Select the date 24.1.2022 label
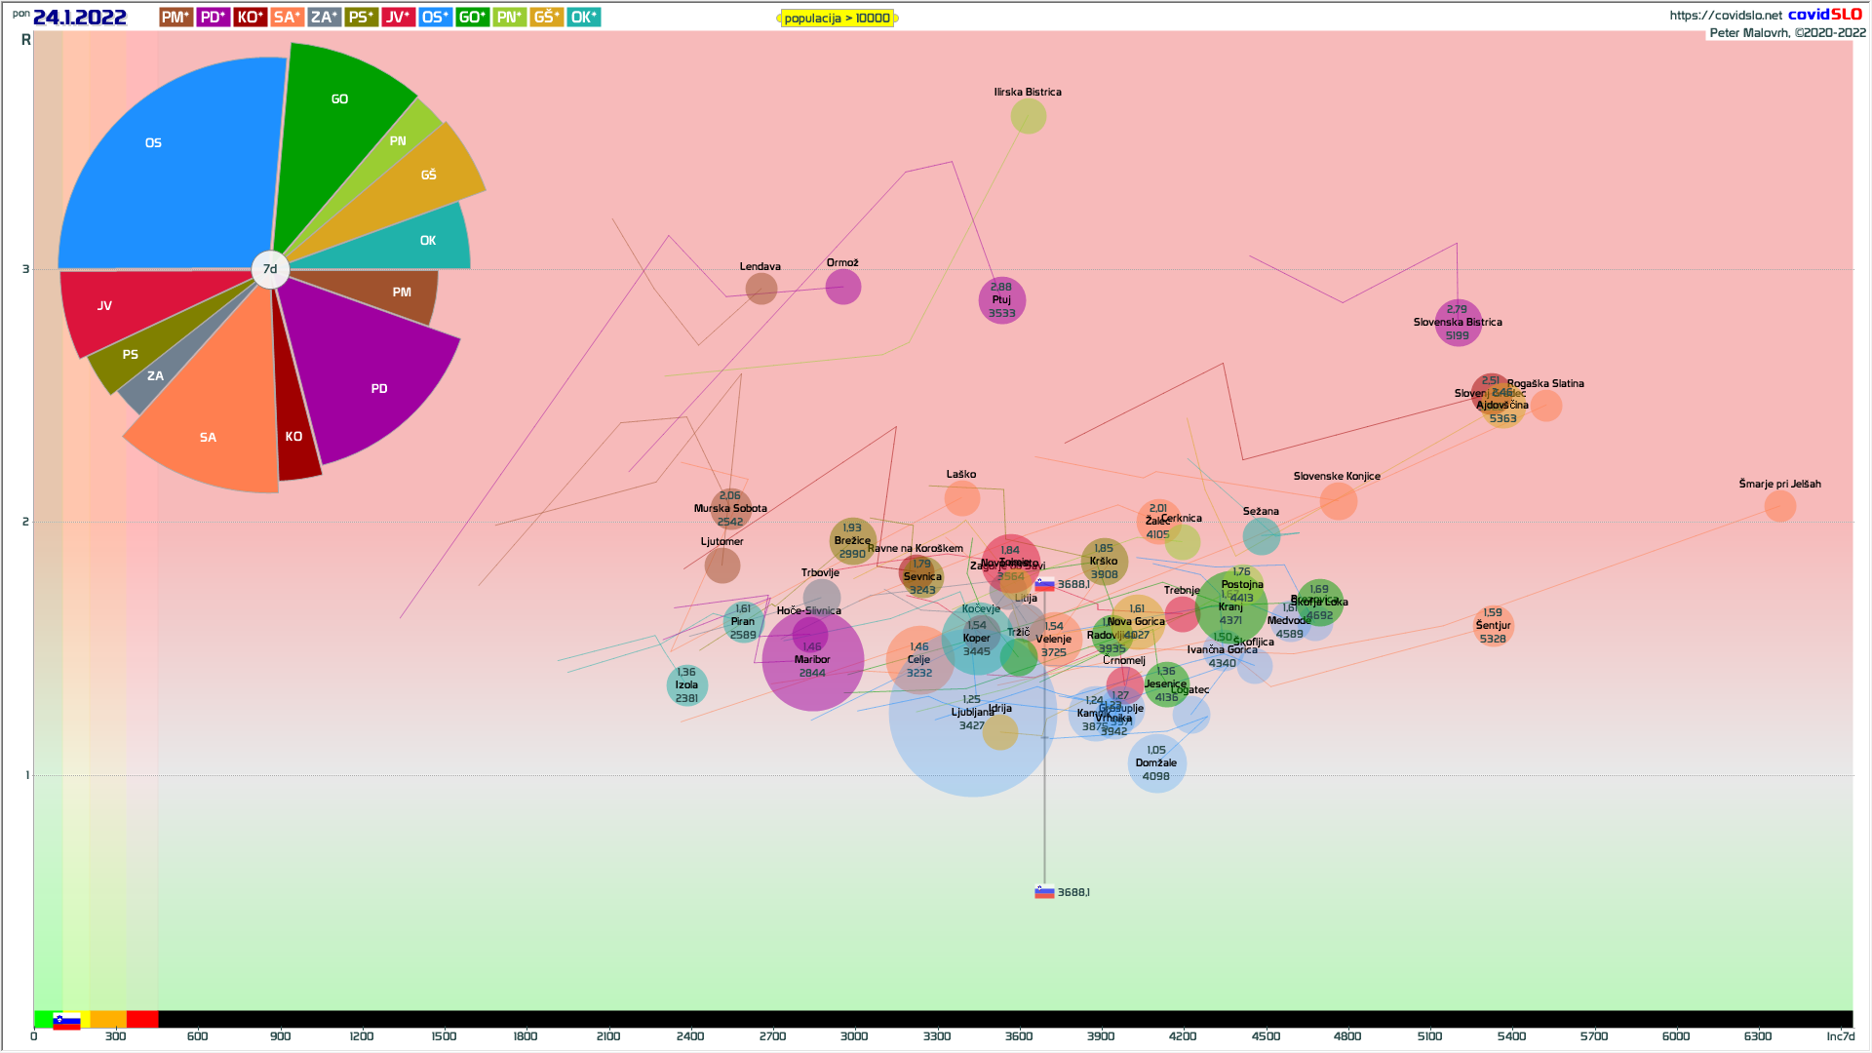Image resolution: width=1872 pixels, height=1053 pixels. [x=80, y=18]
